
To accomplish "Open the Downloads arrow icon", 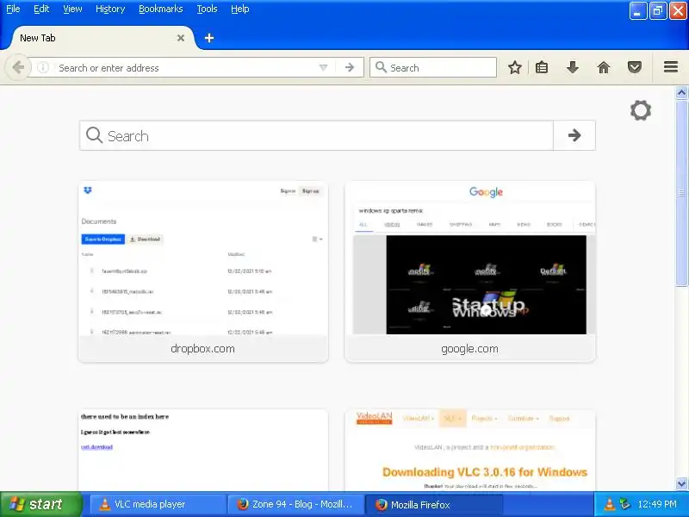I will point(572,67).
